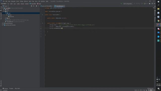Viewport: 161px width, 91px height.
Task: Click the run gutter arrow beside main method
Action: [43, 23]
